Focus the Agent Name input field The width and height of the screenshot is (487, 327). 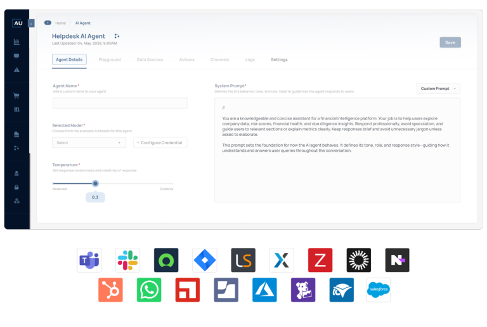(120, 103)
